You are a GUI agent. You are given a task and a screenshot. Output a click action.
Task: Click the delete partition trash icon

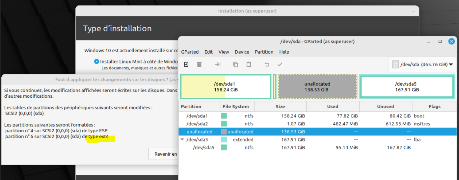coord(199,64)
